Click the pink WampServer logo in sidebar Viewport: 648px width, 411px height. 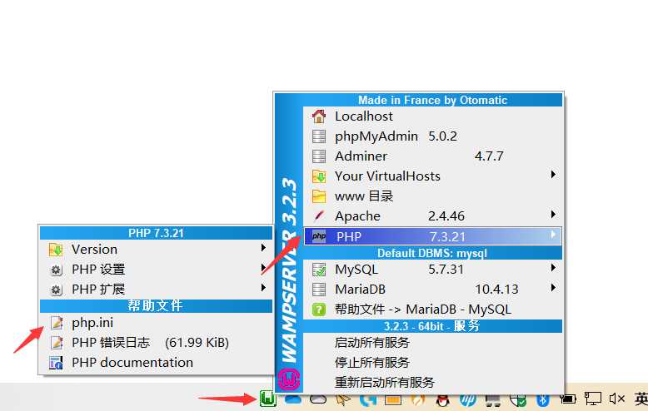(x=289, y=379)
